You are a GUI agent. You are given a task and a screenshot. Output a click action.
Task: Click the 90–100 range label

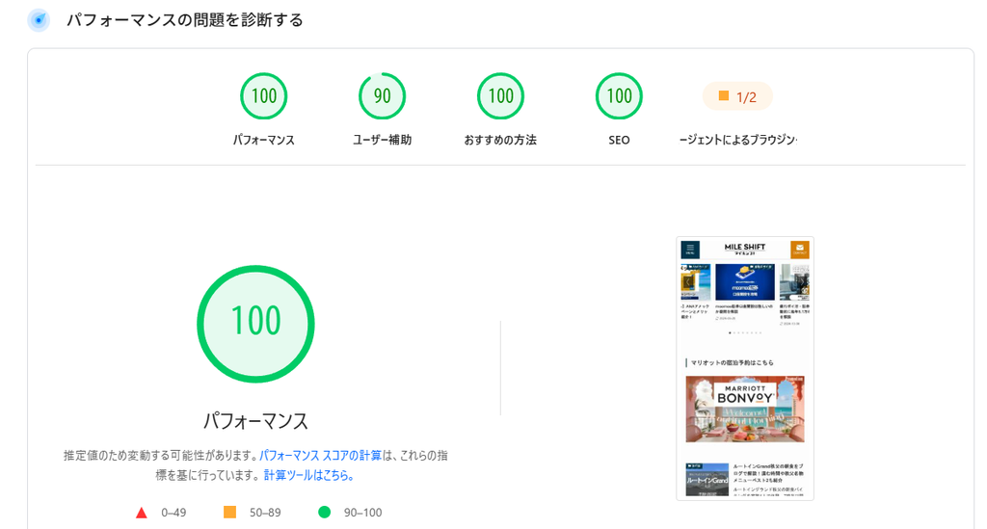[362, 513]
